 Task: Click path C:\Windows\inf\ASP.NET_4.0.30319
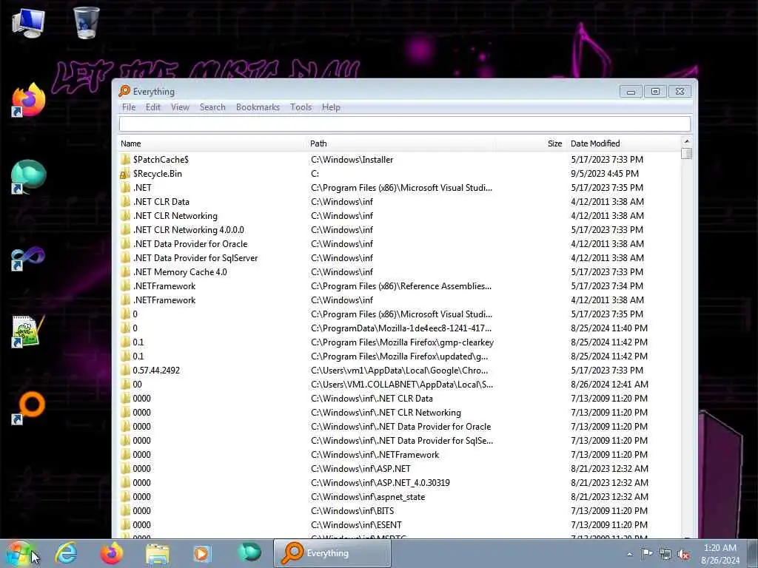coord(380,482)
